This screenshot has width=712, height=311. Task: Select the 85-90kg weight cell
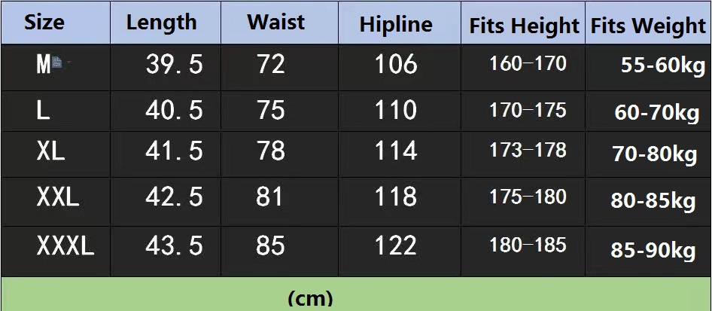click(x=653, y=250)
